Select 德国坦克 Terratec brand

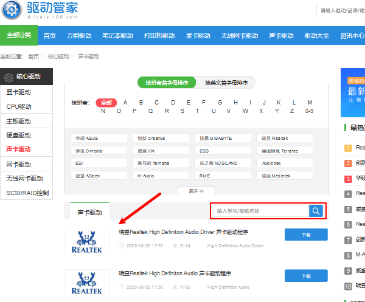pyautogui.click(x=285, y=151)
